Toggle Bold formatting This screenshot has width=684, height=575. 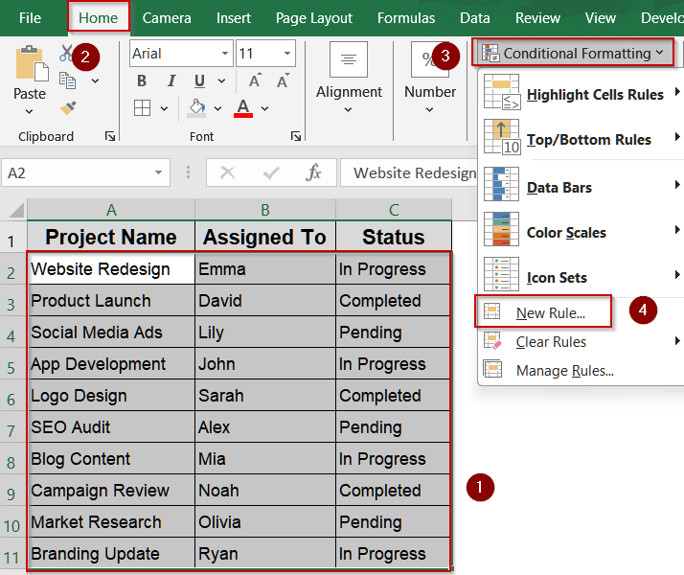tap(142, 80)
